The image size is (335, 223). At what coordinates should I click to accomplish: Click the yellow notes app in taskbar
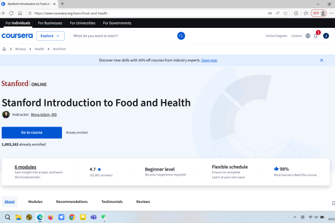tap(83, 217)
